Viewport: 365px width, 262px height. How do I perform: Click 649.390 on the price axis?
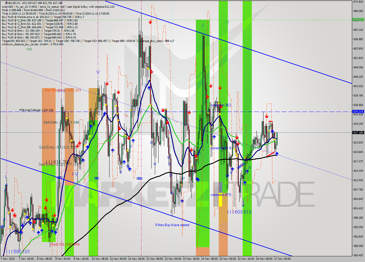358,67
